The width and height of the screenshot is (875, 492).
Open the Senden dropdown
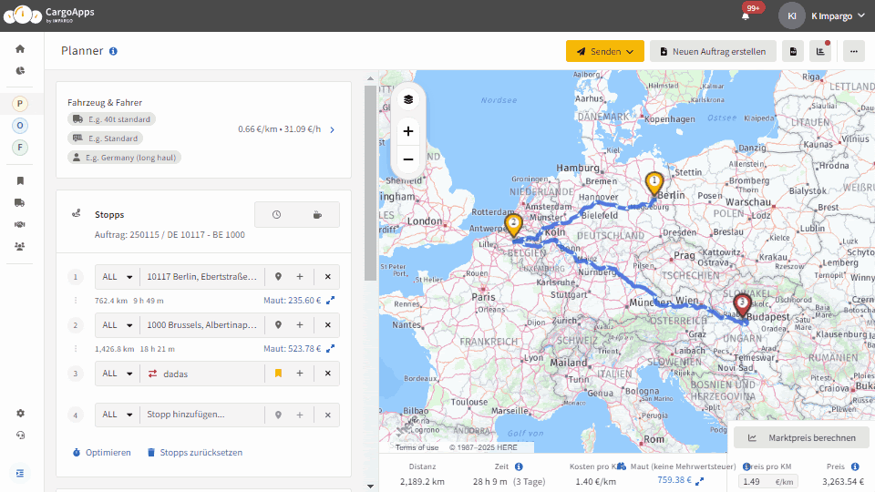(x=605, y=51)
